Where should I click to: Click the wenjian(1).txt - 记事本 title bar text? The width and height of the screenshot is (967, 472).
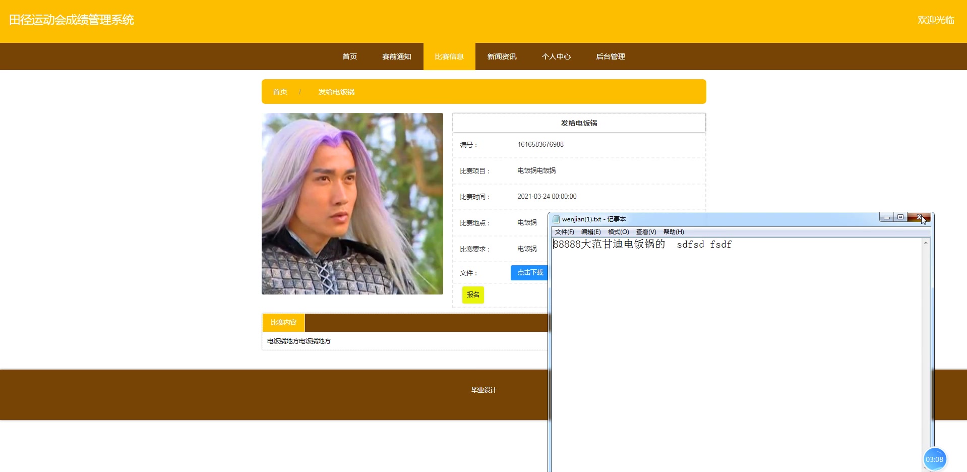click(594, 219)
